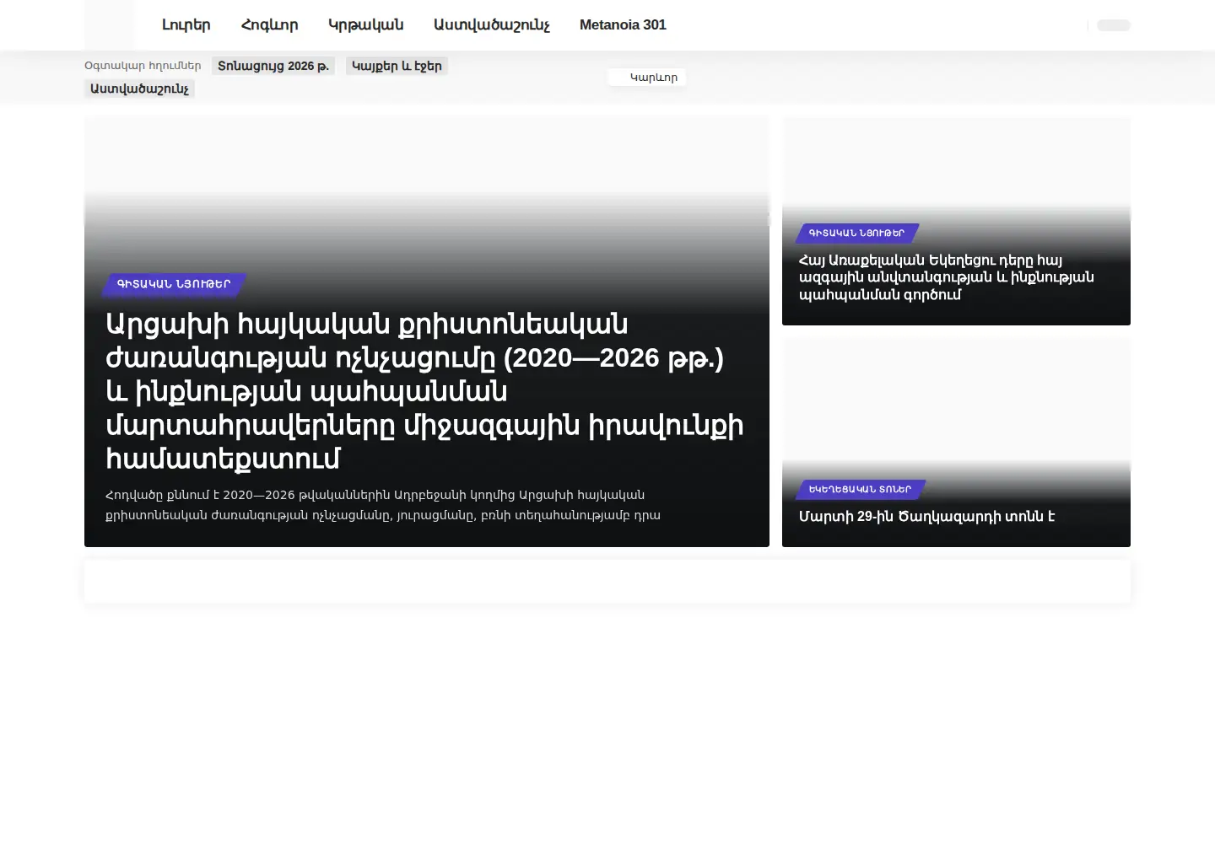Image resolution: width=1215 pixels, height=843 pixels.
Task: Select Կրթական in the top navigation
Action: click(365, 25)
